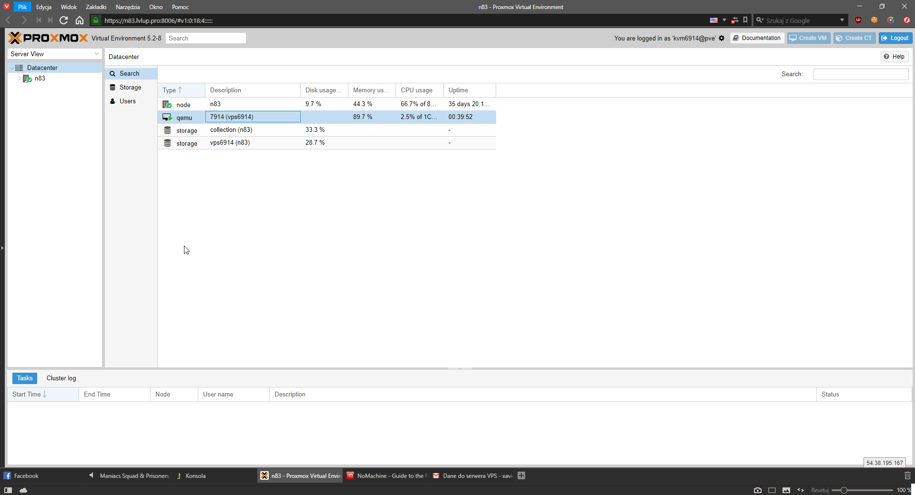Click the Logout button

(x=895, y=38)
